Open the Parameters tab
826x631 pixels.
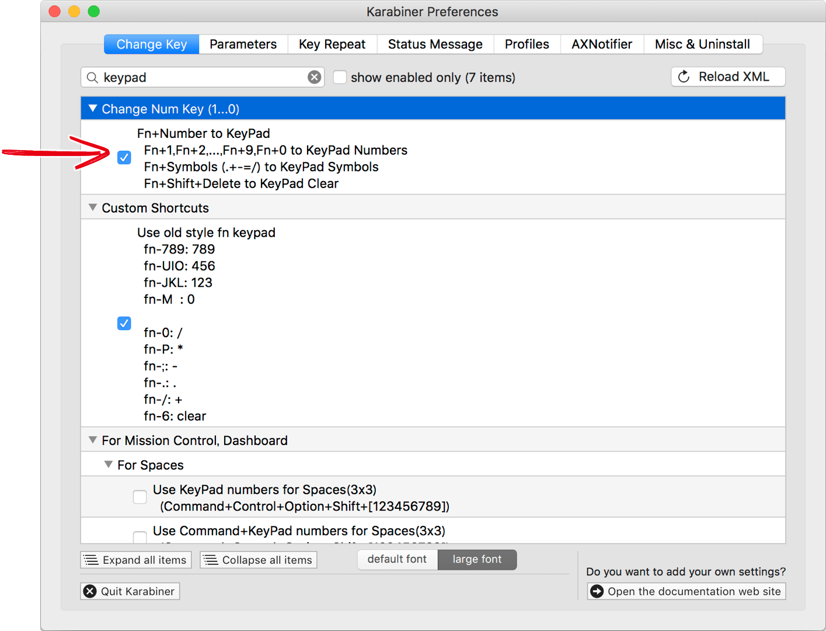tap(243, 44)
